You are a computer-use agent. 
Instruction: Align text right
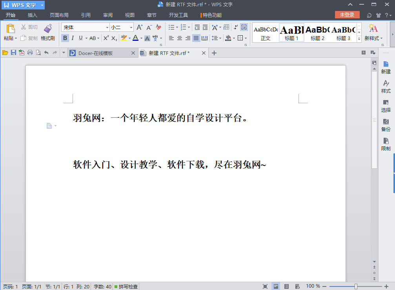point(188,38)
